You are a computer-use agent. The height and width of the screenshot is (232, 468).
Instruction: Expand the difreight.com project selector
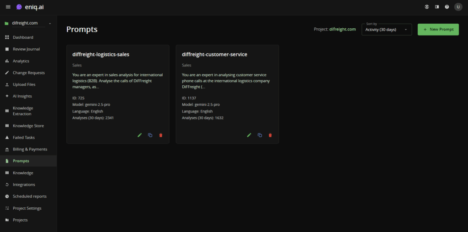click(28, 23)
